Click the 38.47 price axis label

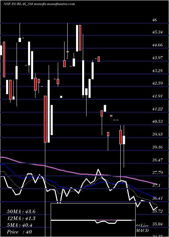[x=158, y=160]
